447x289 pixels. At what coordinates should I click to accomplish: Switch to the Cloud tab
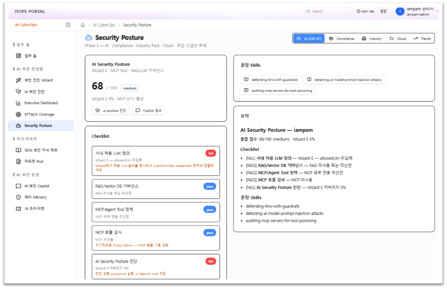pos(398,39)
